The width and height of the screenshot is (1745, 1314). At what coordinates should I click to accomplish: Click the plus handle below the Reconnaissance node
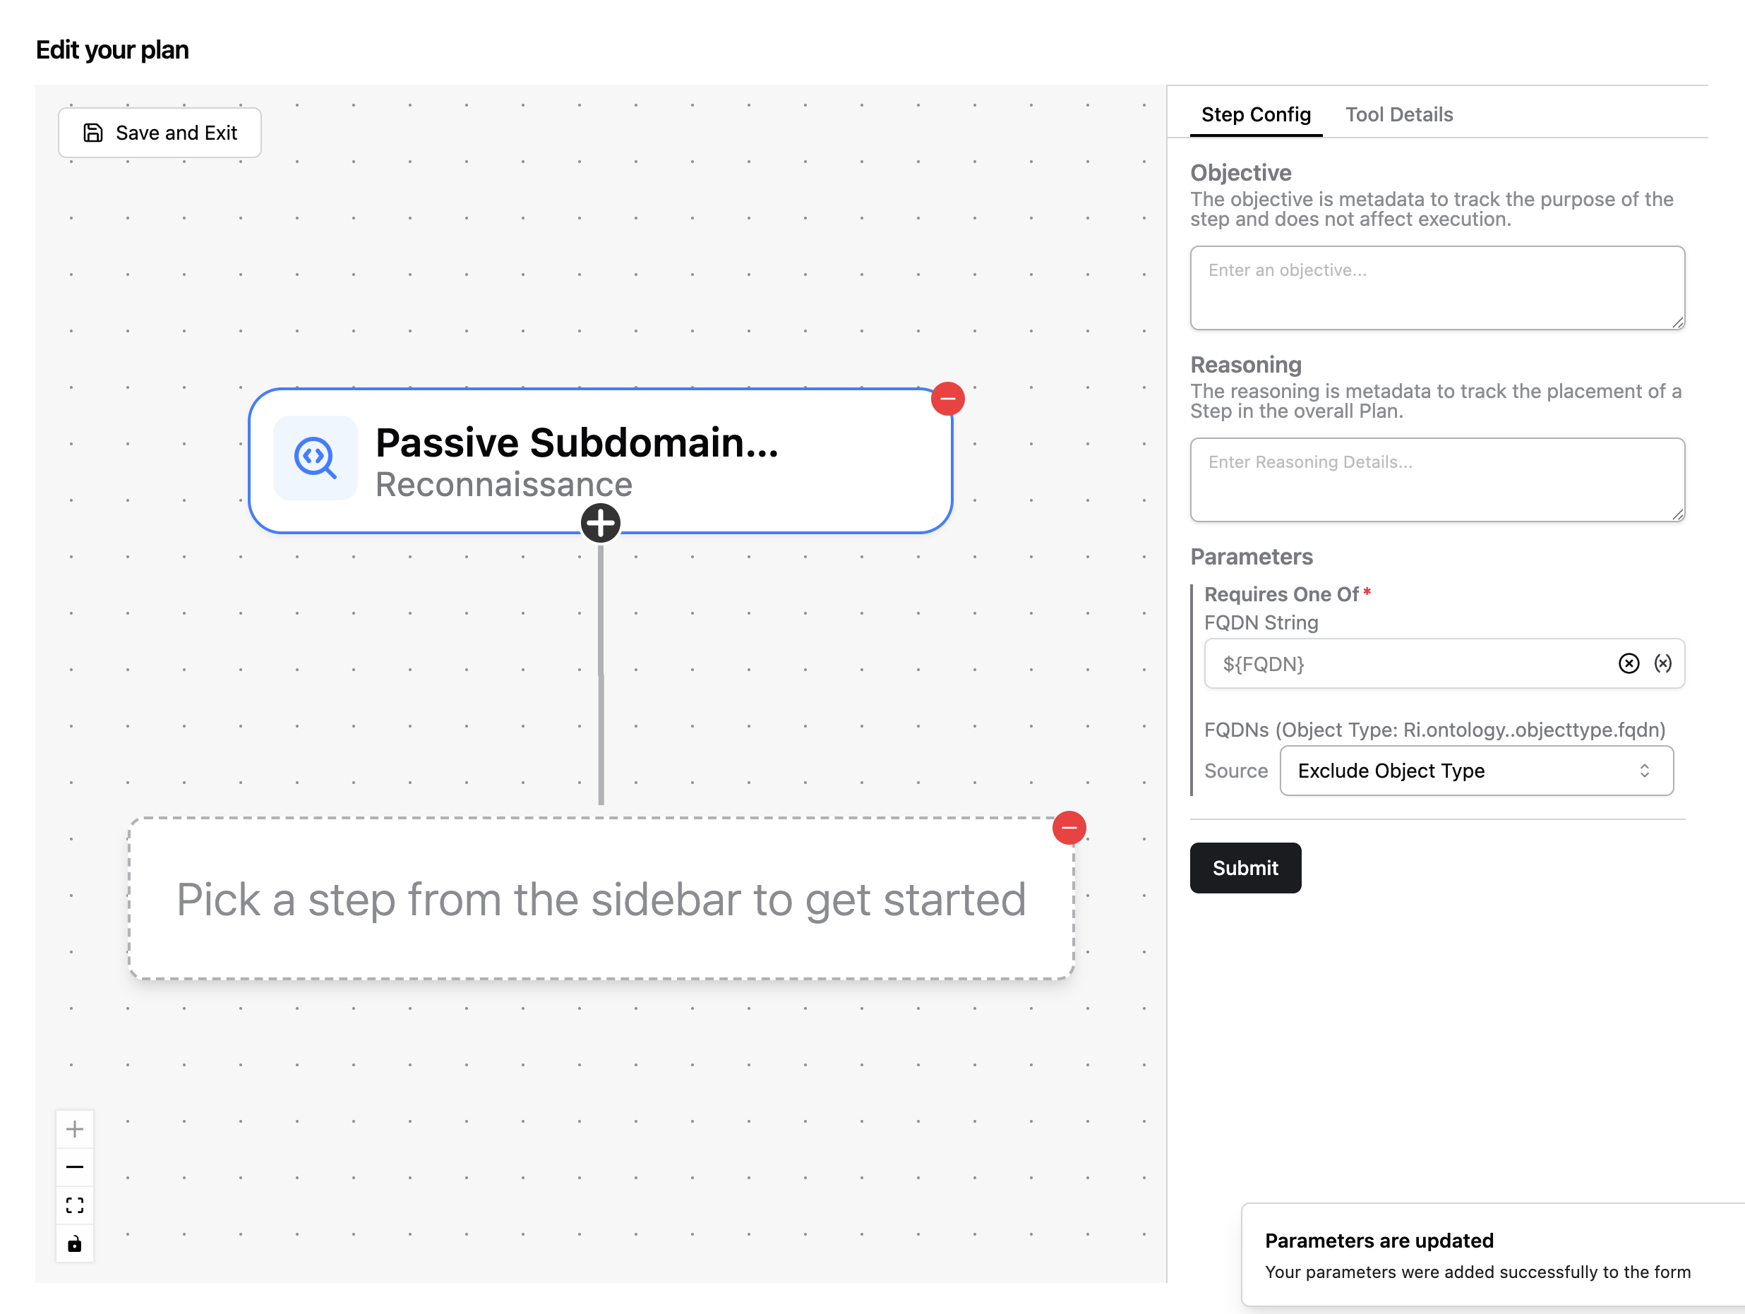coord(600,523)
